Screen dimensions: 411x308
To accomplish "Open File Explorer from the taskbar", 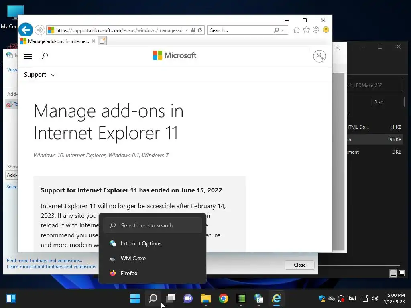I will click(x=206, y=298).
